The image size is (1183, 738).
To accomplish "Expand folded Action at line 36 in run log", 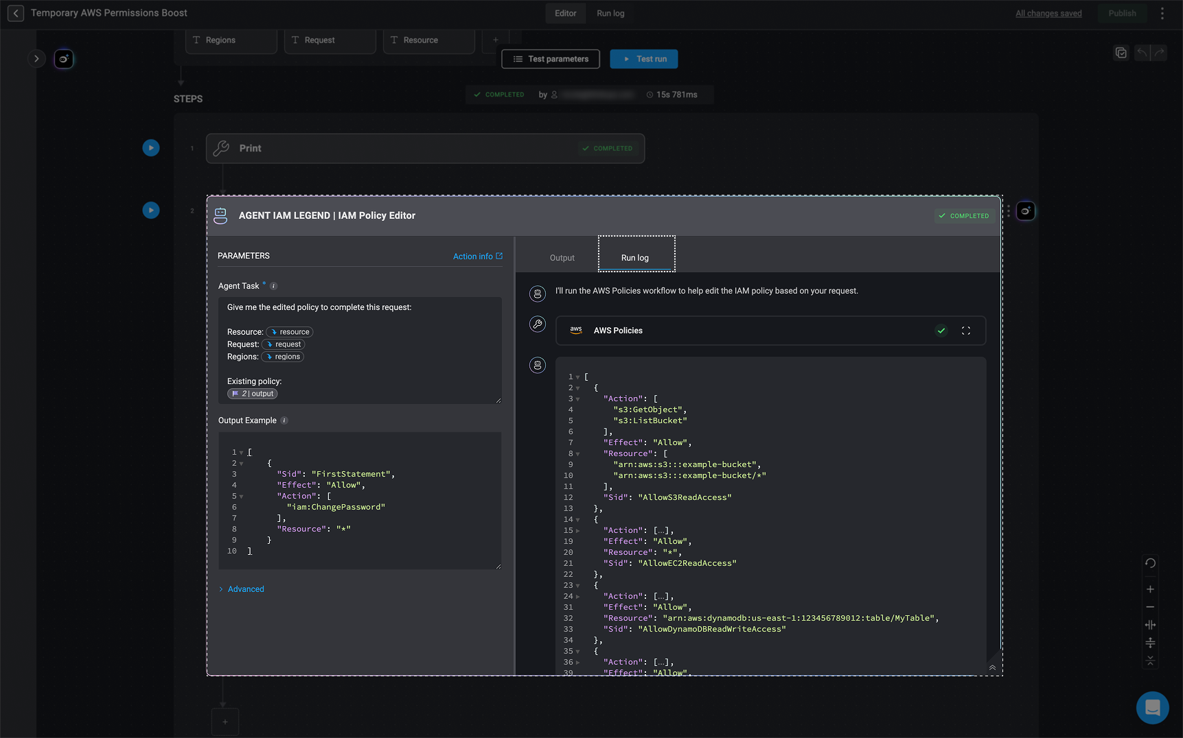I will (x=577, y=663).
